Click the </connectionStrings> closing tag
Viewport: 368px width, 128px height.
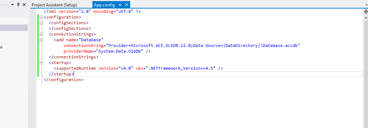(x=74, y=57)
